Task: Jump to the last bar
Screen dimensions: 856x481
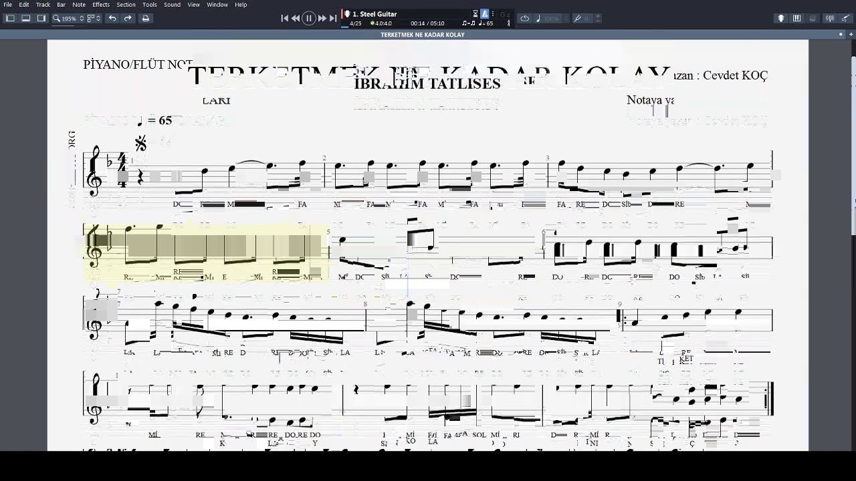Action: pos(333,18)
